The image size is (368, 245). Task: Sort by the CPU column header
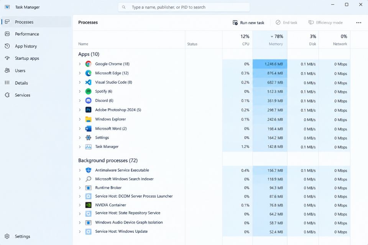click(x=238, y=40)
